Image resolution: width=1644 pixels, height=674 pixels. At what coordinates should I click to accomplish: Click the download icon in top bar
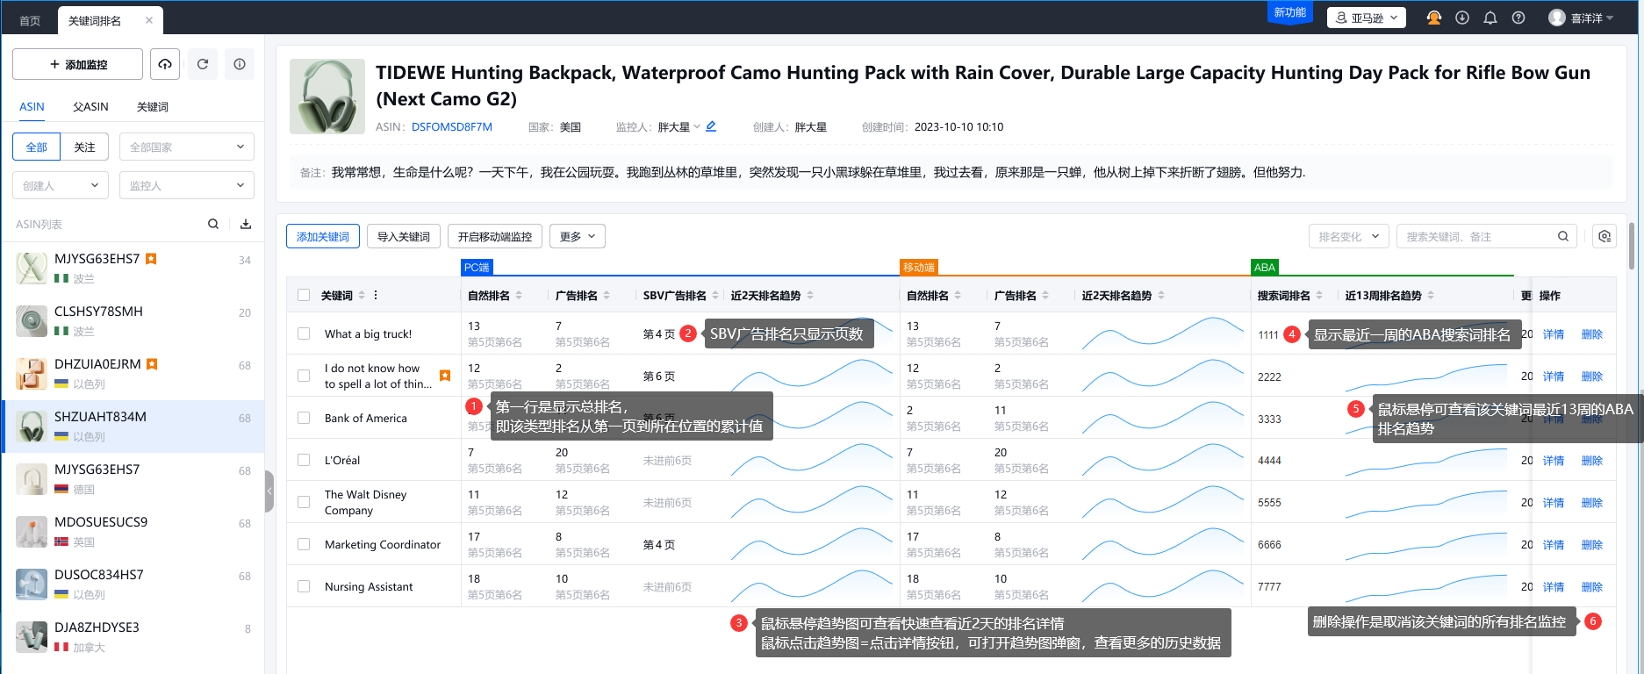click(1462, 18)
